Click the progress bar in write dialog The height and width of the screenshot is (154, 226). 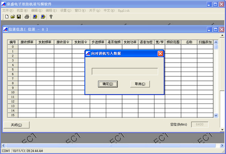pos(125,72)
